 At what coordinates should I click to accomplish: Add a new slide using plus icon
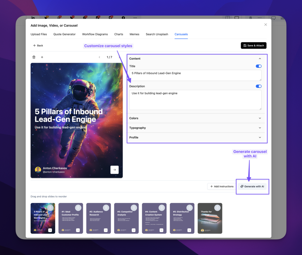42,57
